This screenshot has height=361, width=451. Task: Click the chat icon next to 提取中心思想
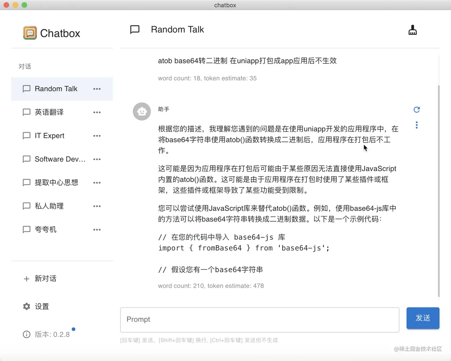click(27, 183)
